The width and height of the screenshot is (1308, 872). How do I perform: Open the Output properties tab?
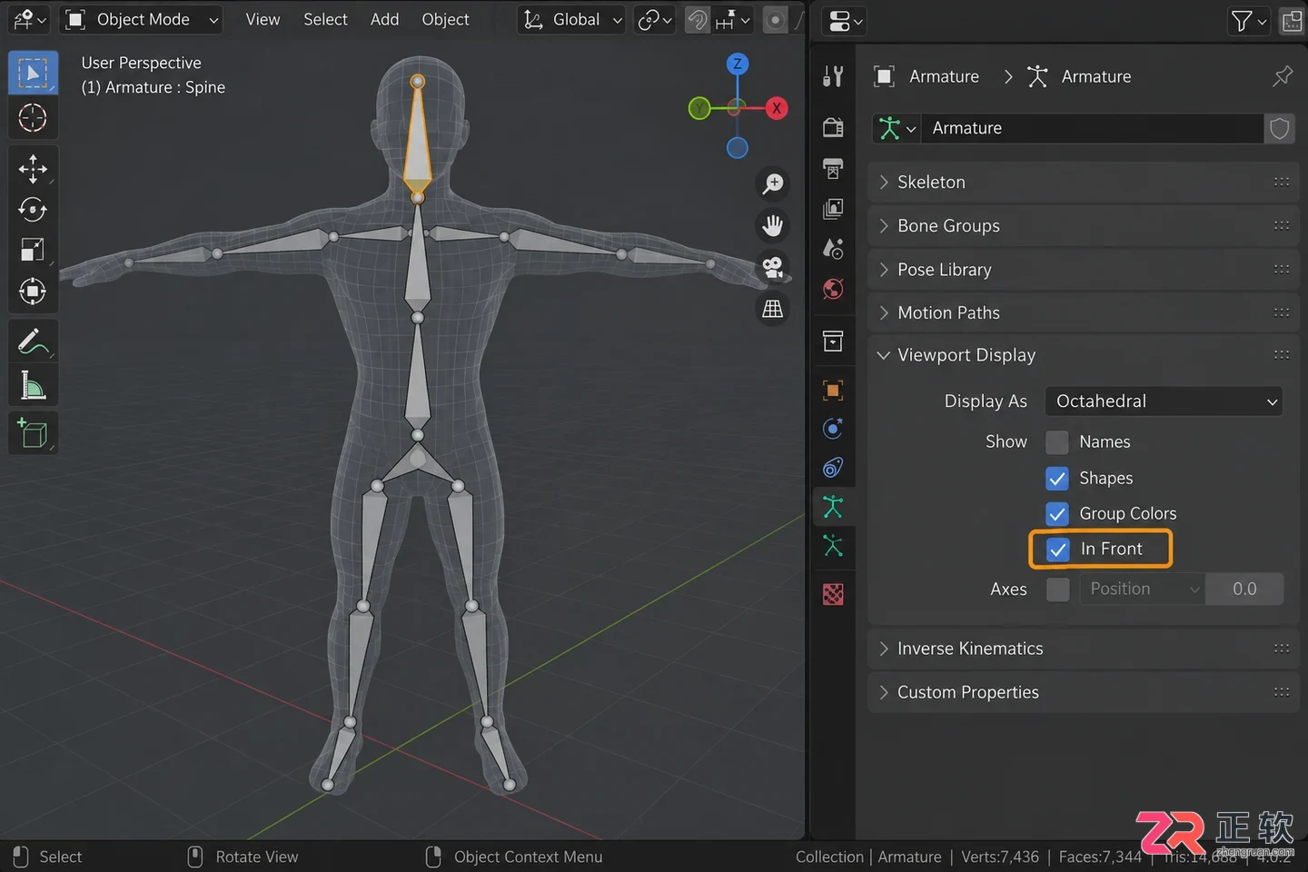point(833,168)
